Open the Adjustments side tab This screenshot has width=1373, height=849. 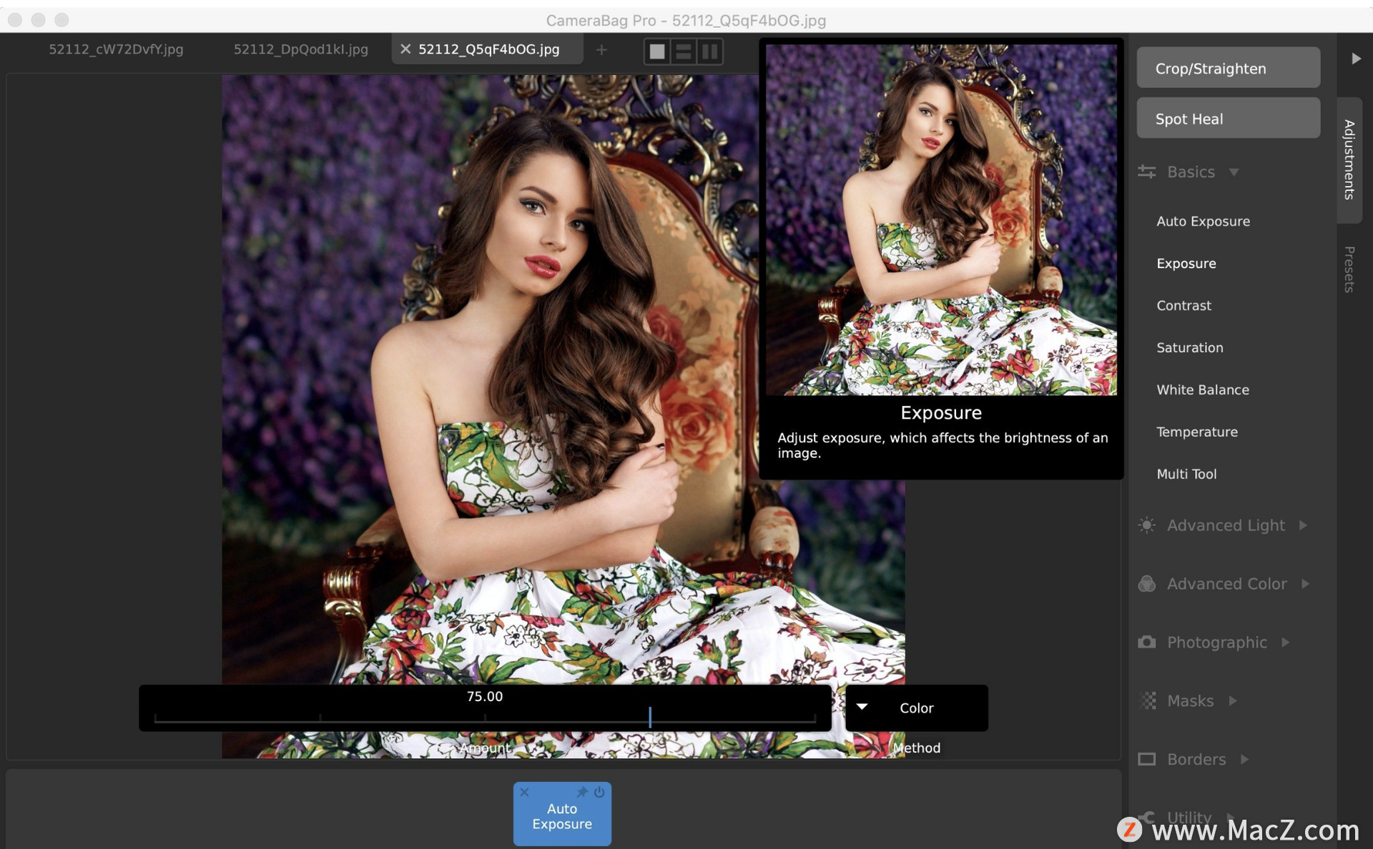coord(1349,159)
